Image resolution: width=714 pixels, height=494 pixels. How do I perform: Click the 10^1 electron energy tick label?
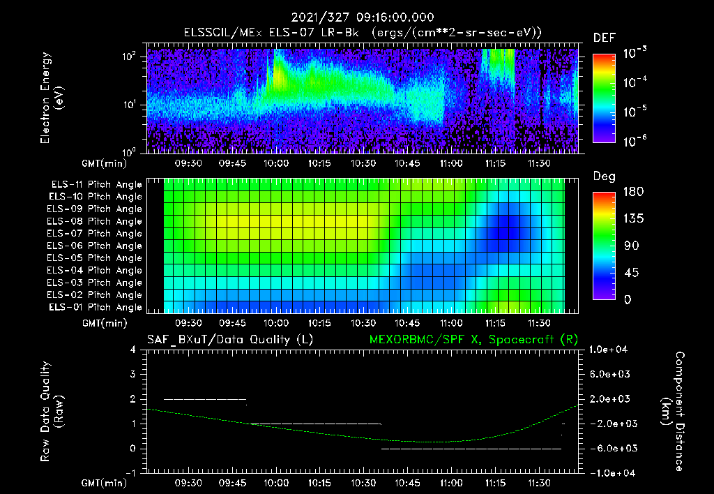coord(129,105)
